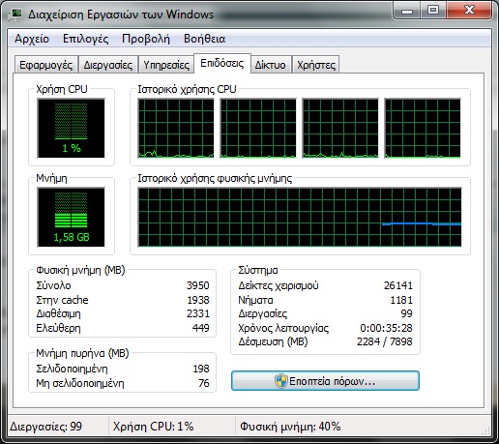Click the uptime value 0:00:35:28
This screenshot has height=444, width=499.
[386, 328]
